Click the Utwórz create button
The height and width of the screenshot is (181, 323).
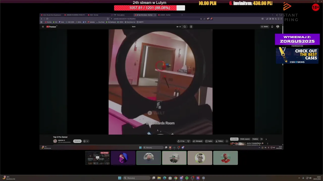pos(264,27)
